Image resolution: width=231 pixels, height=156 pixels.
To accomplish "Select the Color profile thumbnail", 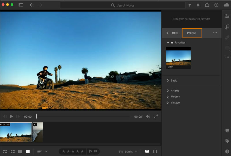I will click(178, 58).
